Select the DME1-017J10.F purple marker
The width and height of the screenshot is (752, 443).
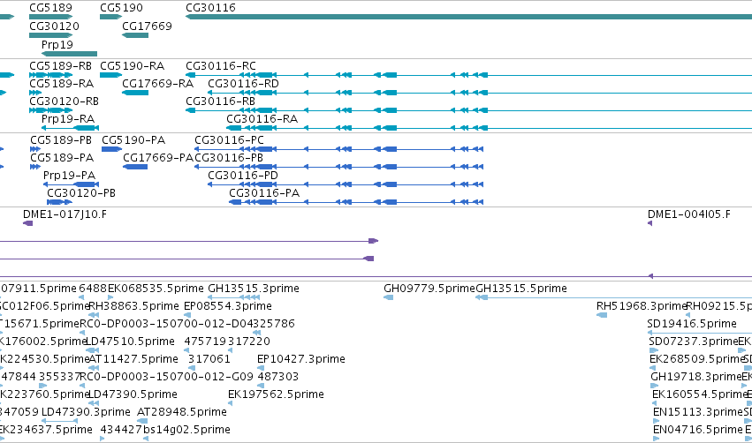27,223
